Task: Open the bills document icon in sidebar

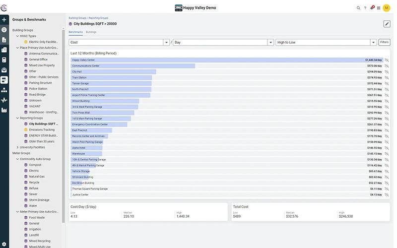Action: 4,40
